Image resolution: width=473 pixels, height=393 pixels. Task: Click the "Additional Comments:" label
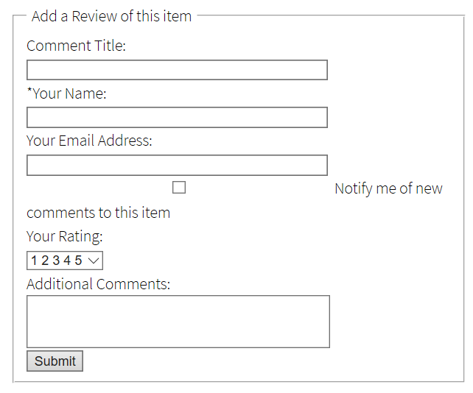(x=98, y=284)
